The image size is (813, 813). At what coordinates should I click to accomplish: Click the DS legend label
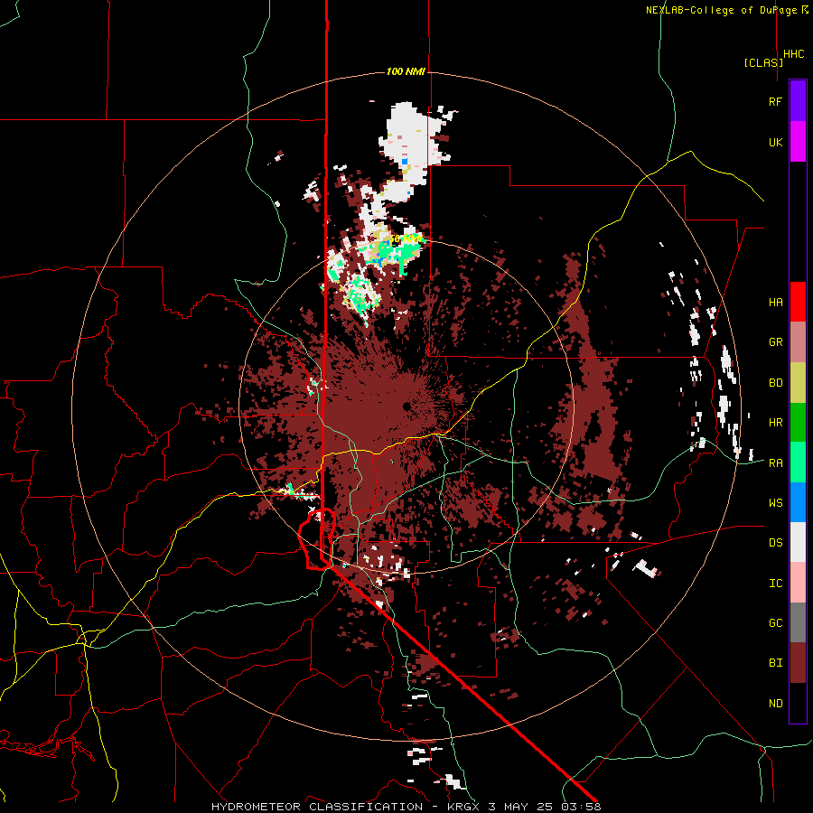click(776, 543)
